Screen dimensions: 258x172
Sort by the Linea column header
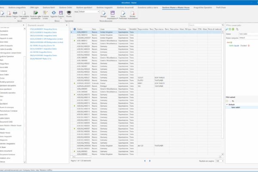click(x=109, y=29)
